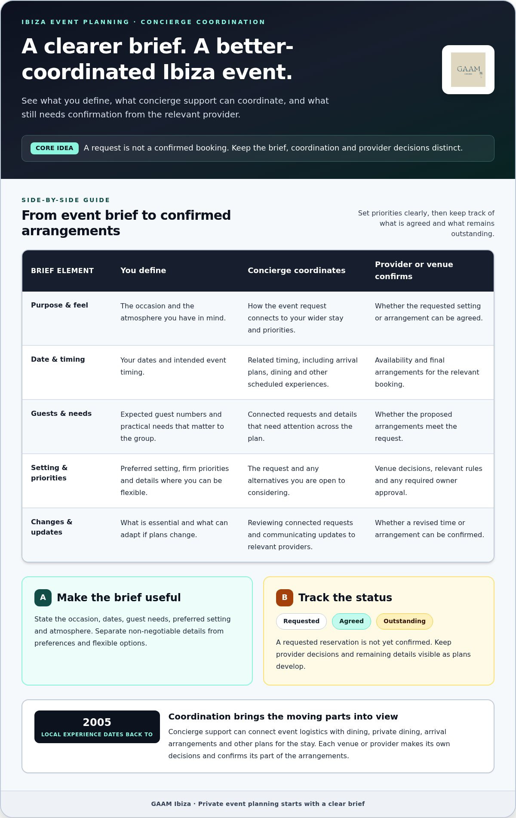This screenshot has height=818, width=516.
Task: Select the letter B badge icon
Action: pos(285,598)
